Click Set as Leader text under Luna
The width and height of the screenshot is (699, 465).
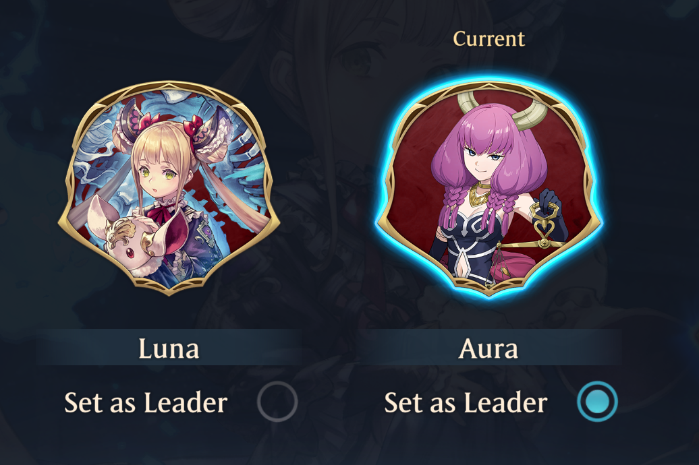point(146,402)
